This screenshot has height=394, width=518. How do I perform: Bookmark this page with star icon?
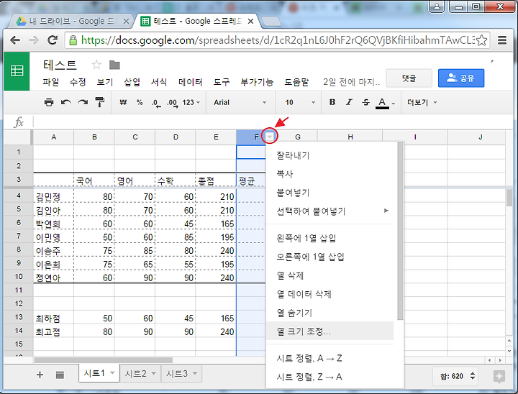482,40
